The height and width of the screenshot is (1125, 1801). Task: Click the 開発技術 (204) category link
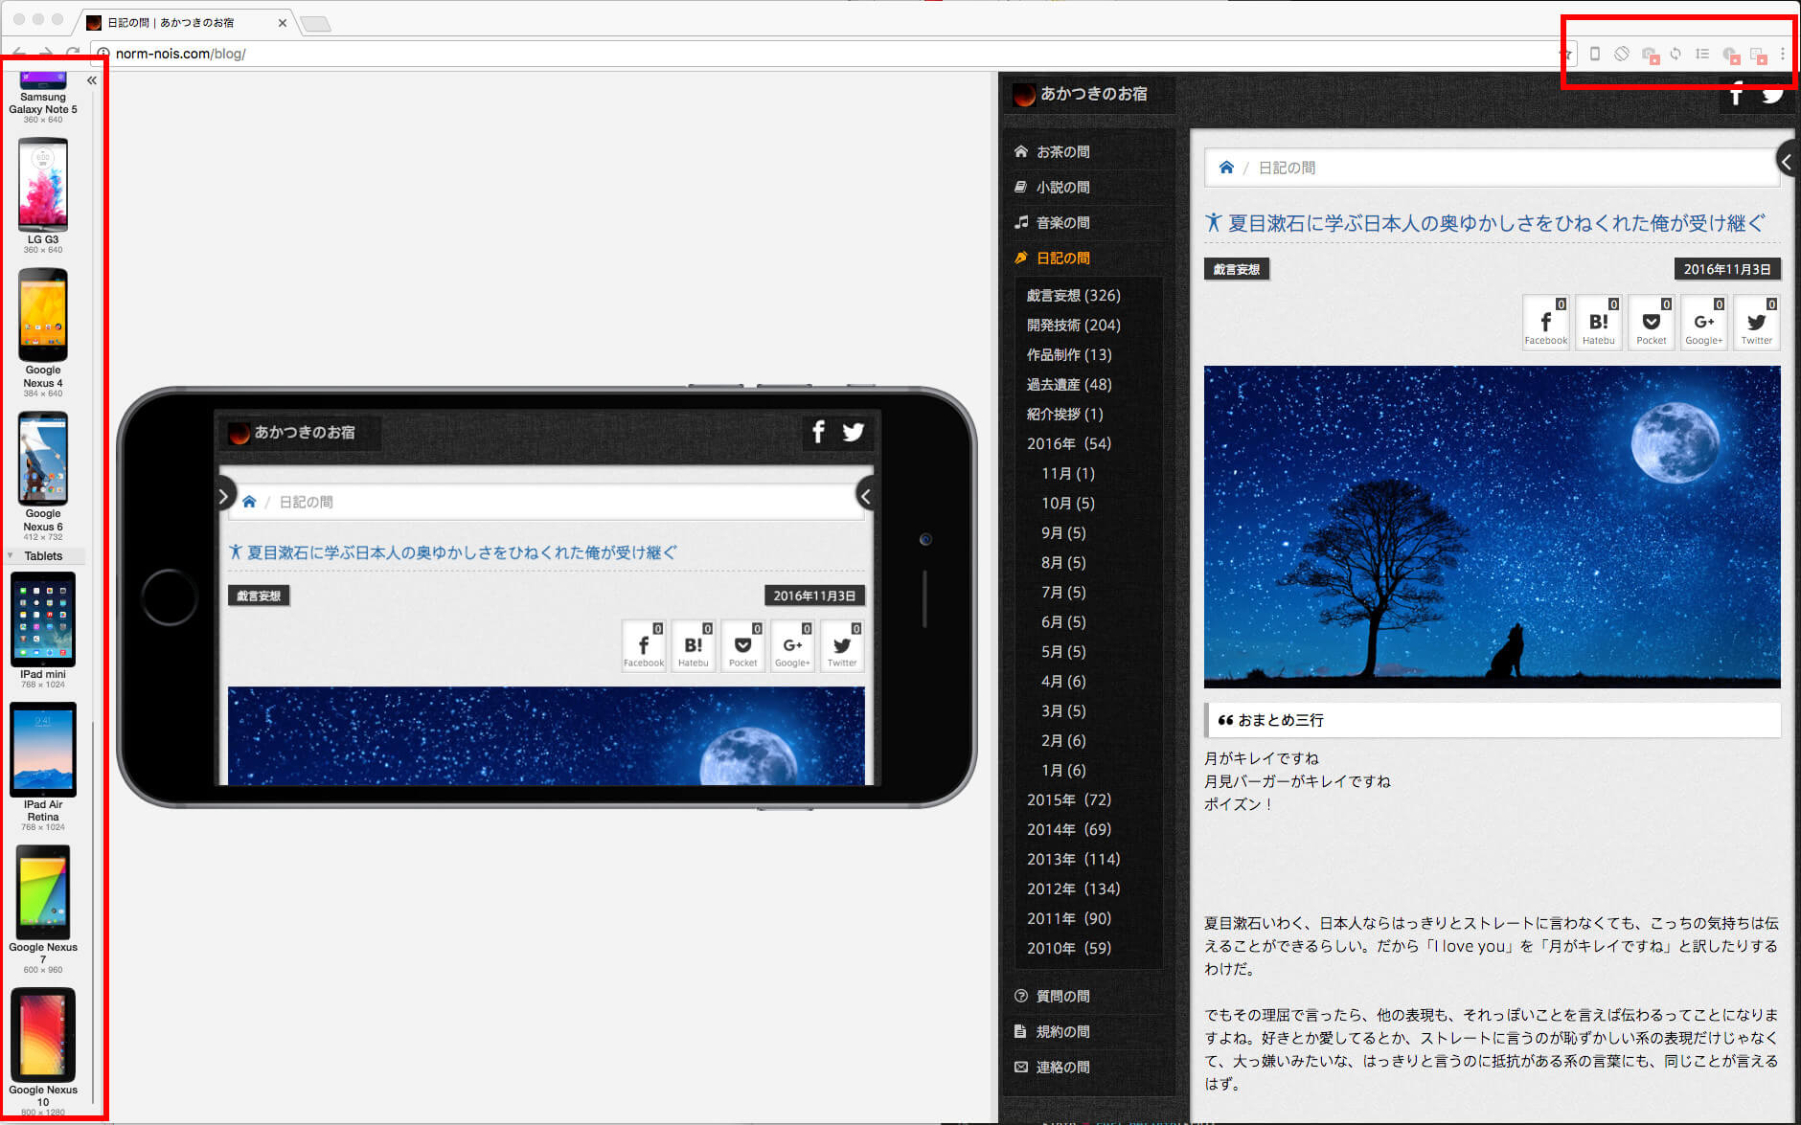1073,325
